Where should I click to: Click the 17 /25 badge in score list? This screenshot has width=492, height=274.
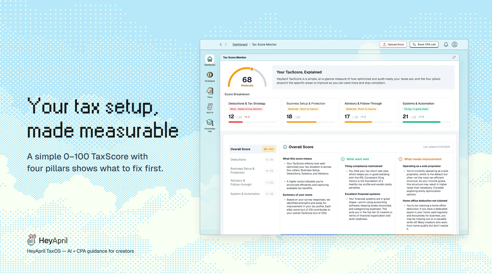270,183
